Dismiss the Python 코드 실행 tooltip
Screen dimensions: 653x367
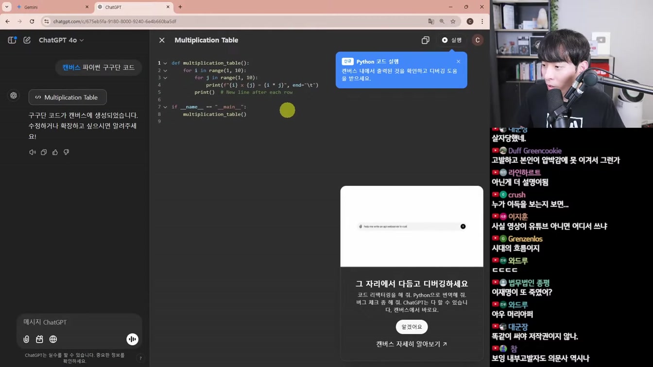pos(458,62)
